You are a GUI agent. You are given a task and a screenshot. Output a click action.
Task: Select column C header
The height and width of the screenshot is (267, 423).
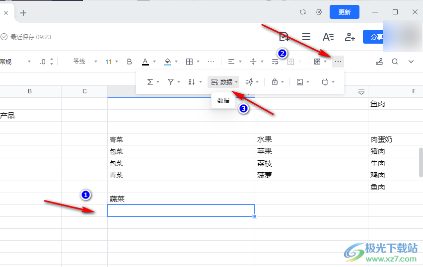point(84,91)
